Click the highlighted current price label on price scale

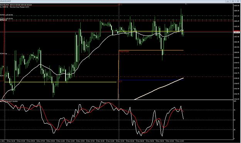click(236, 32)
